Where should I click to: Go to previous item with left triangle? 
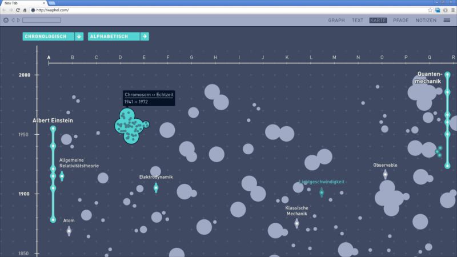[13, 21]
